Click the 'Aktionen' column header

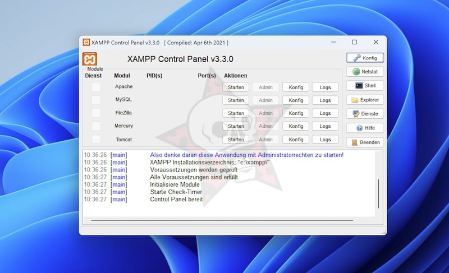click(235, 76)
